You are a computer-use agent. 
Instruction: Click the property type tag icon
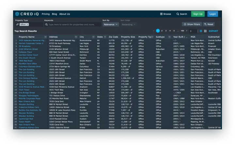pos(17,24)
